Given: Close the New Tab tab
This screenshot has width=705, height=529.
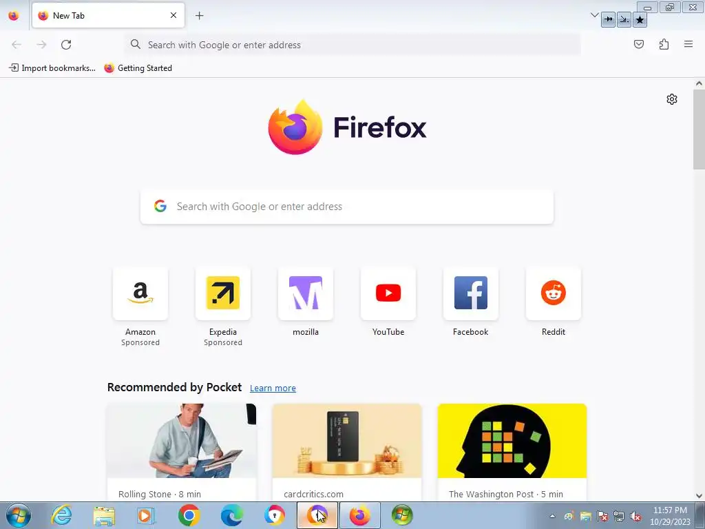Looking at the screenshot, I should [x=173, y=15].
